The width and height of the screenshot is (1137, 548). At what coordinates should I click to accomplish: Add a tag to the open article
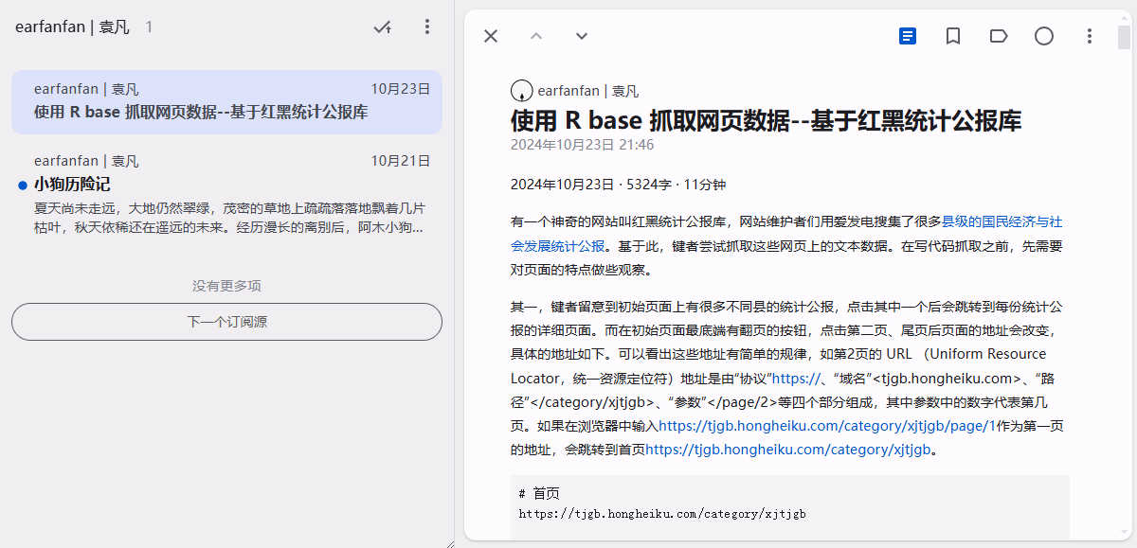[x=998, y=36]
